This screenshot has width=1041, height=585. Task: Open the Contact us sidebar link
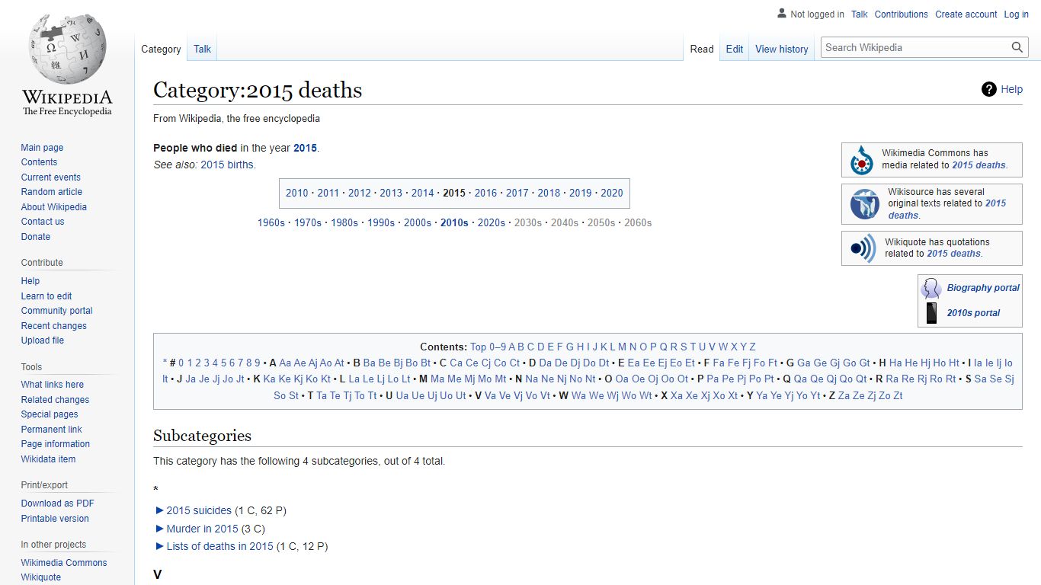[43, 222]
